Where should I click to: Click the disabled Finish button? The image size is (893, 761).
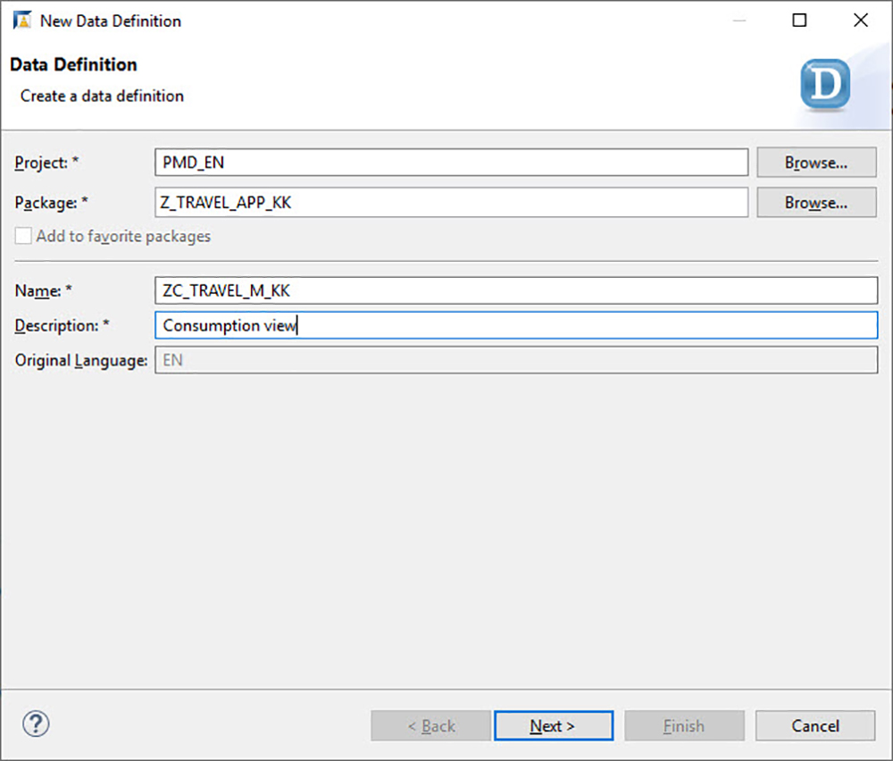(x=684, y=725)
